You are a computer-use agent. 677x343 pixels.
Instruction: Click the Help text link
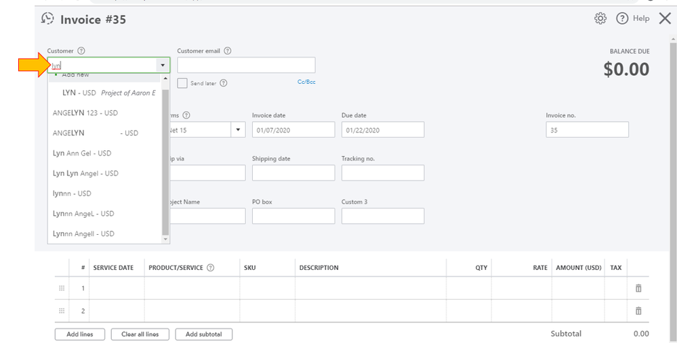(x=641, y=18)
